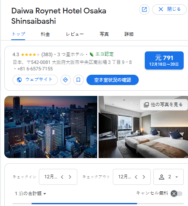Image resolution: width=188 pixels, height=206 pixels.
Task: Go to previous check-in date arrow
Action: pyautogui.click(x=62, y=177)
